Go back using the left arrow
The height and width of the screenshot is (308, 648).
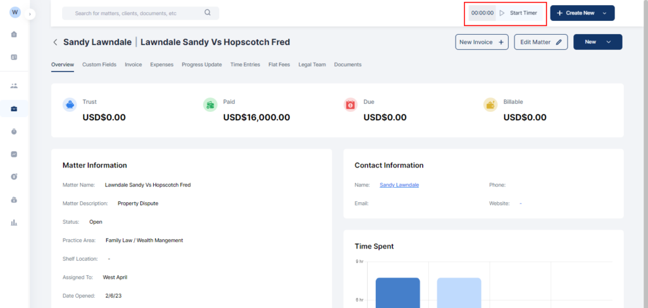(x=55, y=42)
